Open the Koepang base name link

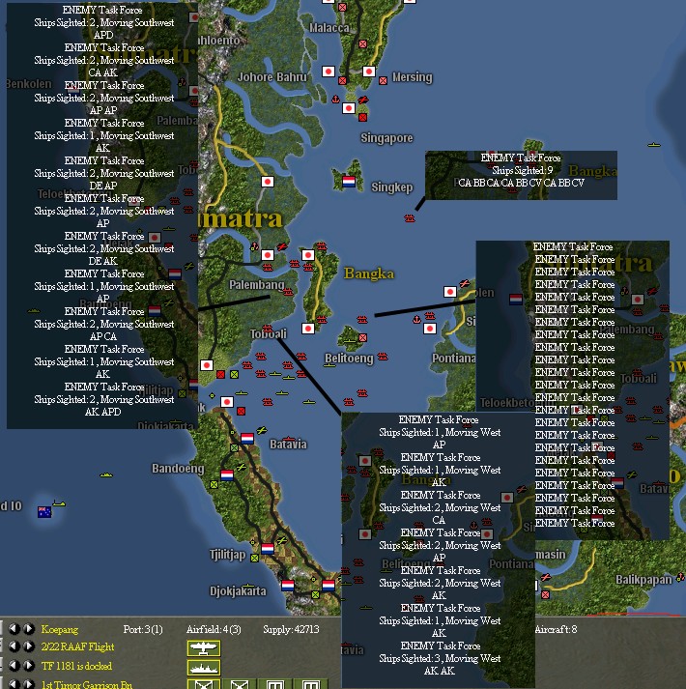click(x=60, y=629)
